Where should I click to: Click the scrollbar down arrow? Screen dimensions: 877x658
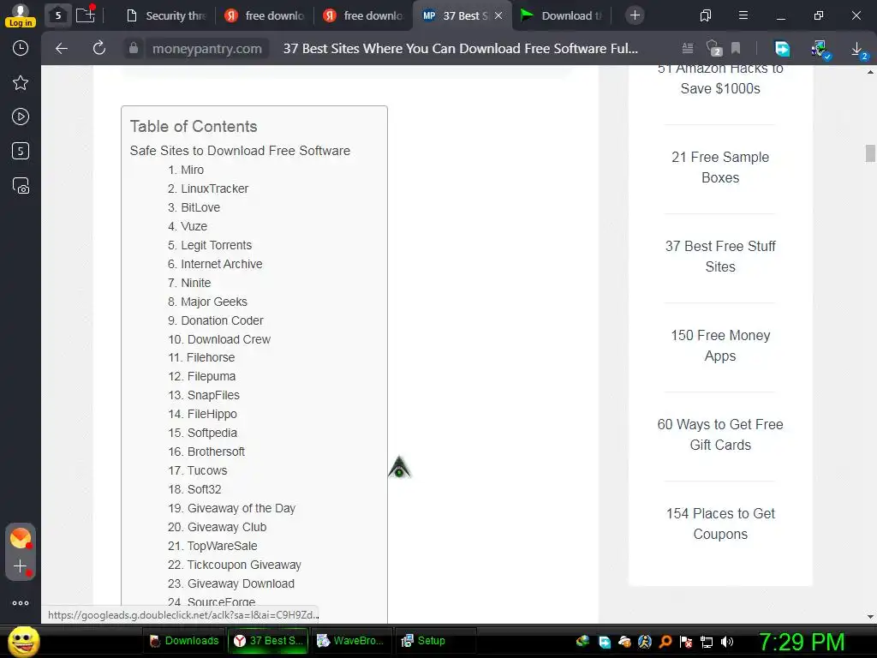870,617
